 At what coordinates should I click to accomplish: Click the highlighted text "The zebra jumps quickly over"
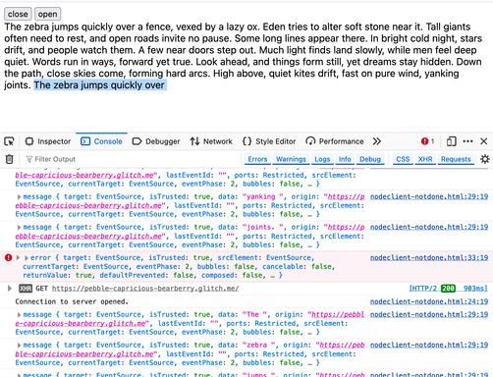[x=99, y=85]
